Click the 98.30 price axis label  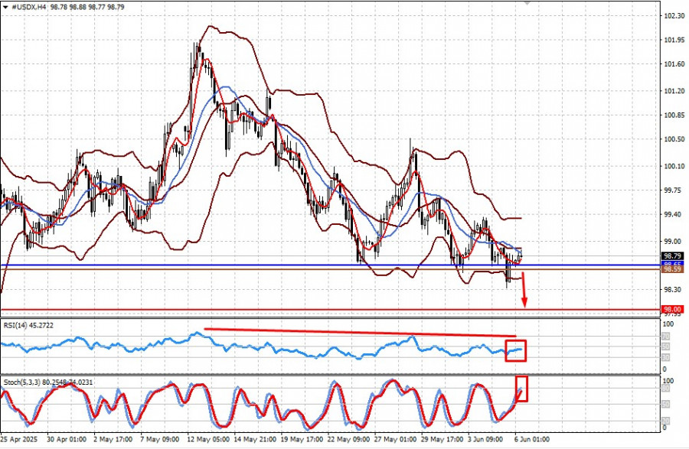[672, 290]
